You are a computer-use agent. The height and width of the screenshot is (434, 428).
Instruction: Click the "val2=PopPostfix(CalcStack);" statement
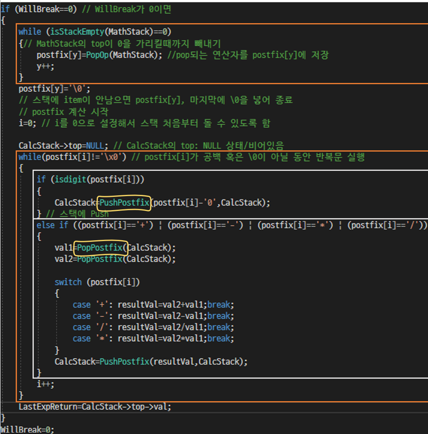115,259
